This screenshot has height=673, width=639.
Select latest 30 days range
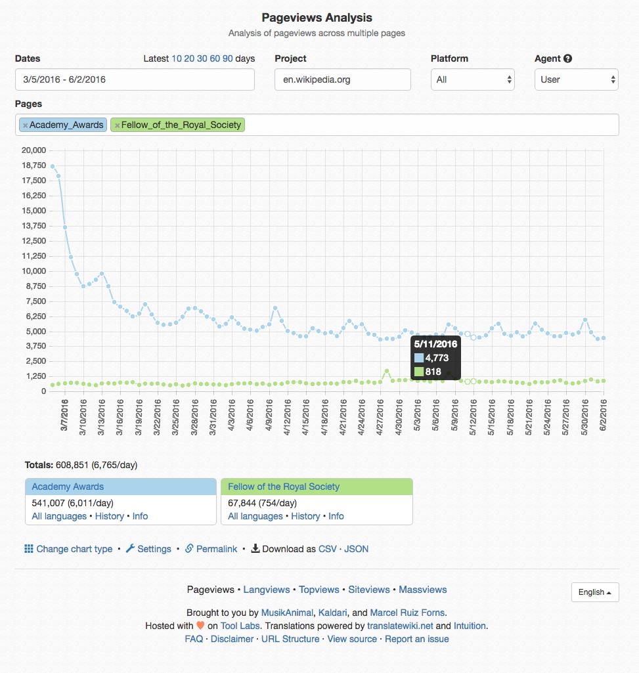[x=202, y=58]
